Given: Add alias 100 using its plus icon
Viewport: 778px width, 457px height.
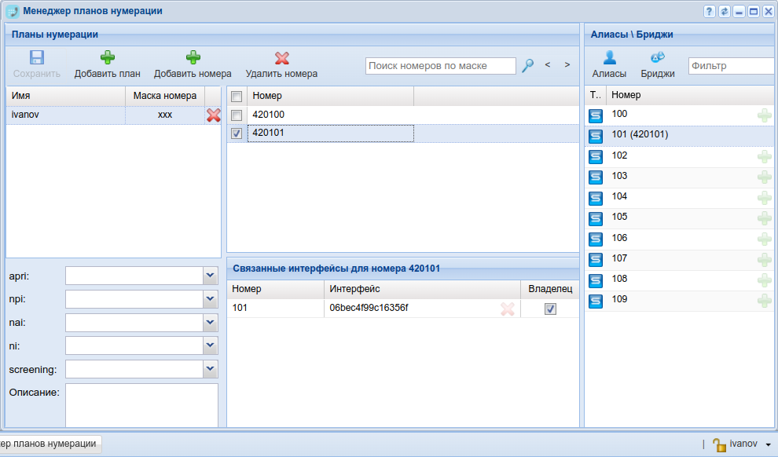Looking at the screenshot, I should tap(764, 115).
